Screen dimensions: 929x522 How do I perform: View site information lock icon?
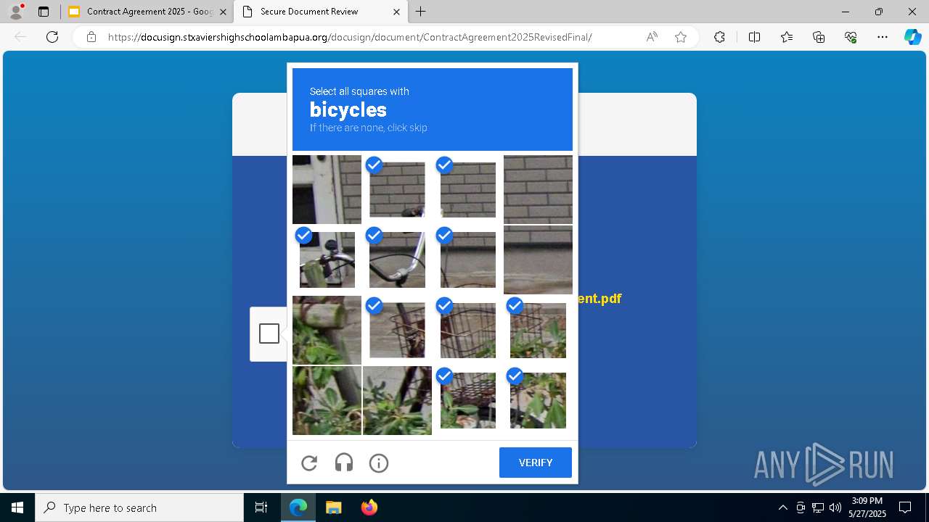point(91,37)
